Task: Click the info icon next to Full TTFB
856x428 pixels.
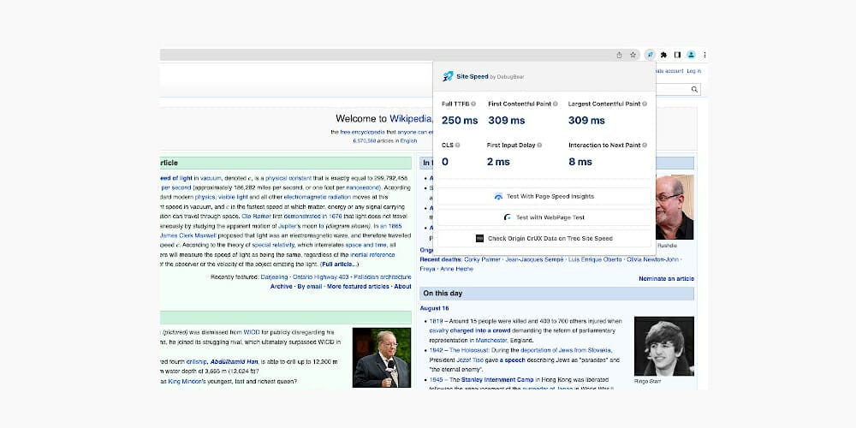Action: point(473,104)
